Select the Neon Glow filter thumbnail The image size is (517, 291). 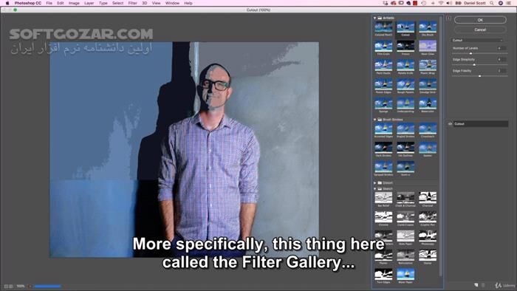(x=428, y=46)
